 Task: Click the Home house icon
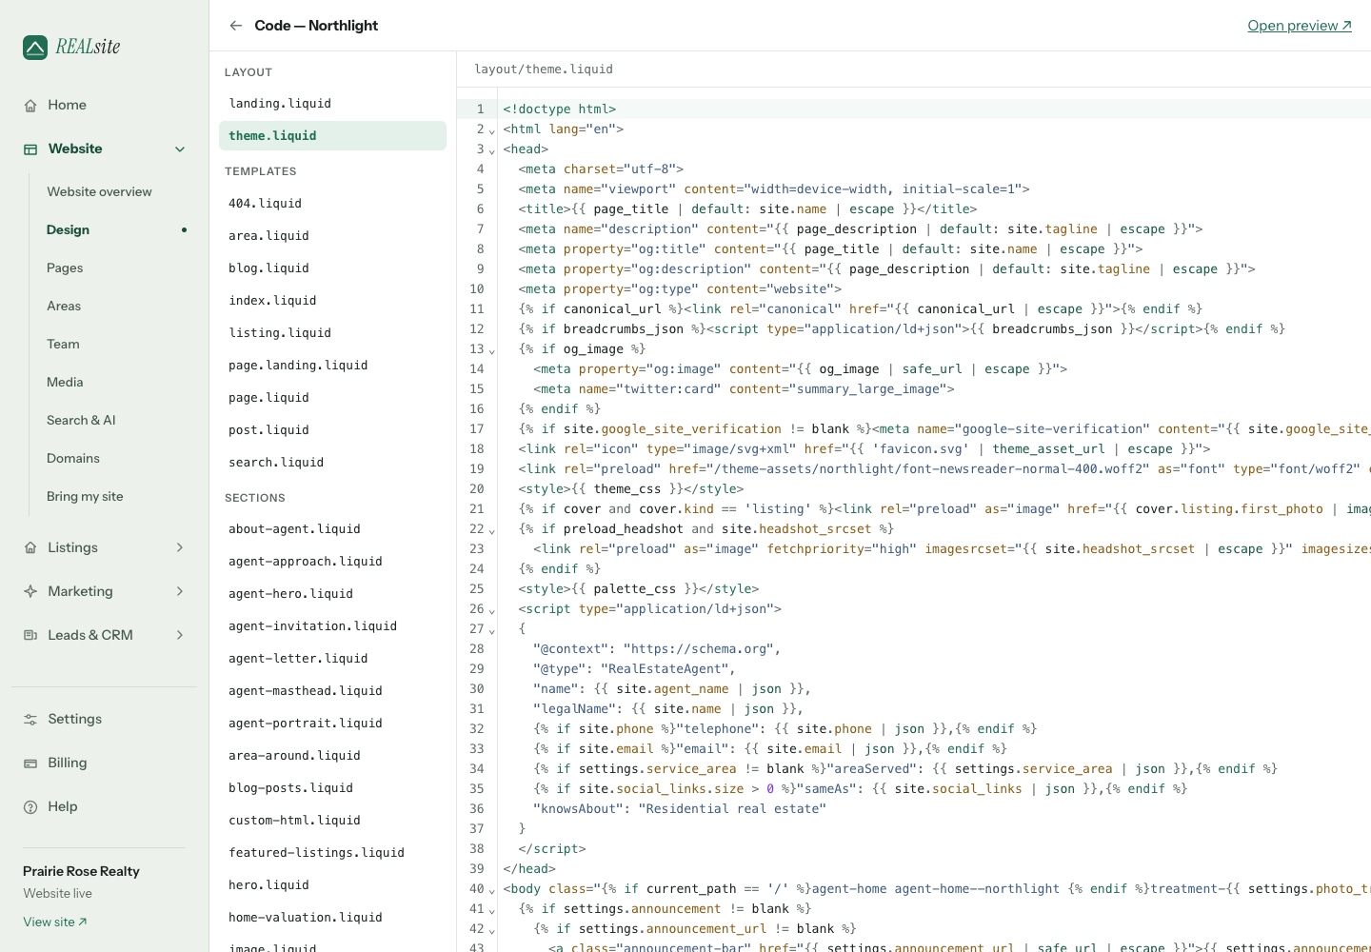[30, 106]
